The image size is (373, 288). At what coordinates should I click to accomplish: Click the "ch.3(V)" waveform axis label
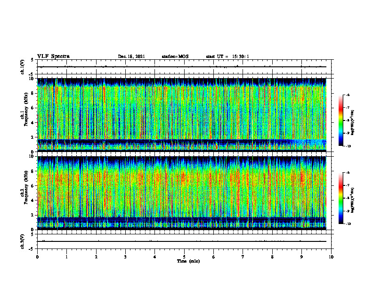(23, 241)
